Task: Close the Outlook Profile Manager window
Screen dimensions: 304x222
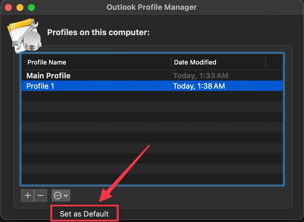Action: (8, 7)
